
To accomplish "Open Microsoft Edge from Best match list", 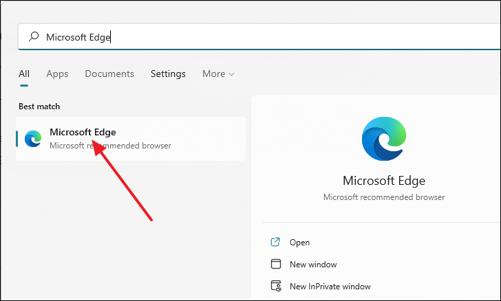I will tap(131, 139).
